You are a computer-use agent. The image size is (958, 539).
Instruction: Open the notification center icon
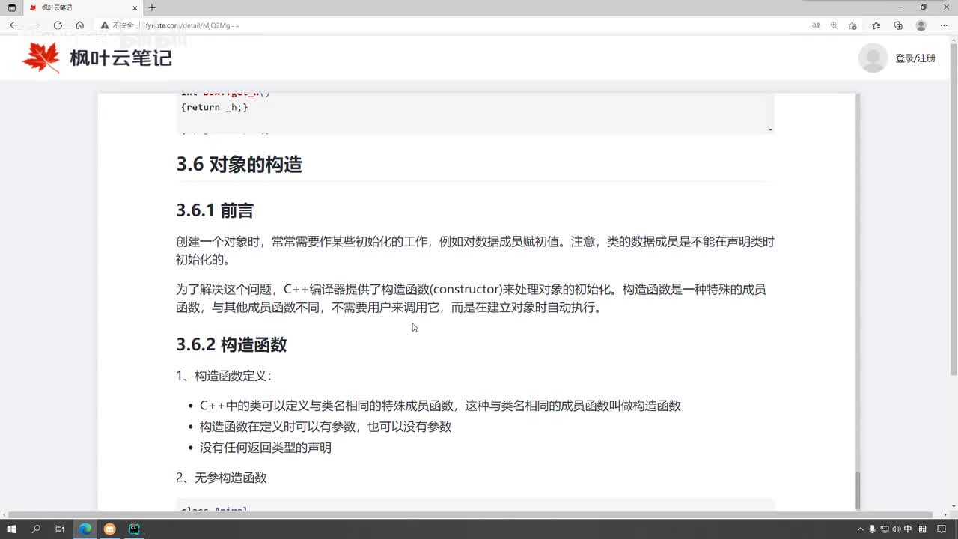tap(943, 529)
